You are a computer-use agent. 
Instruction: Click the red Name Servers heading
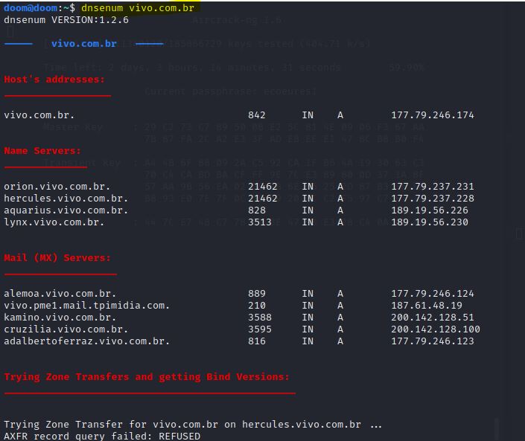coord(42,151)
